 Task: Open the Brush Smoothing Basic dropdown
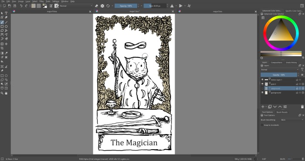coord(292,120)
